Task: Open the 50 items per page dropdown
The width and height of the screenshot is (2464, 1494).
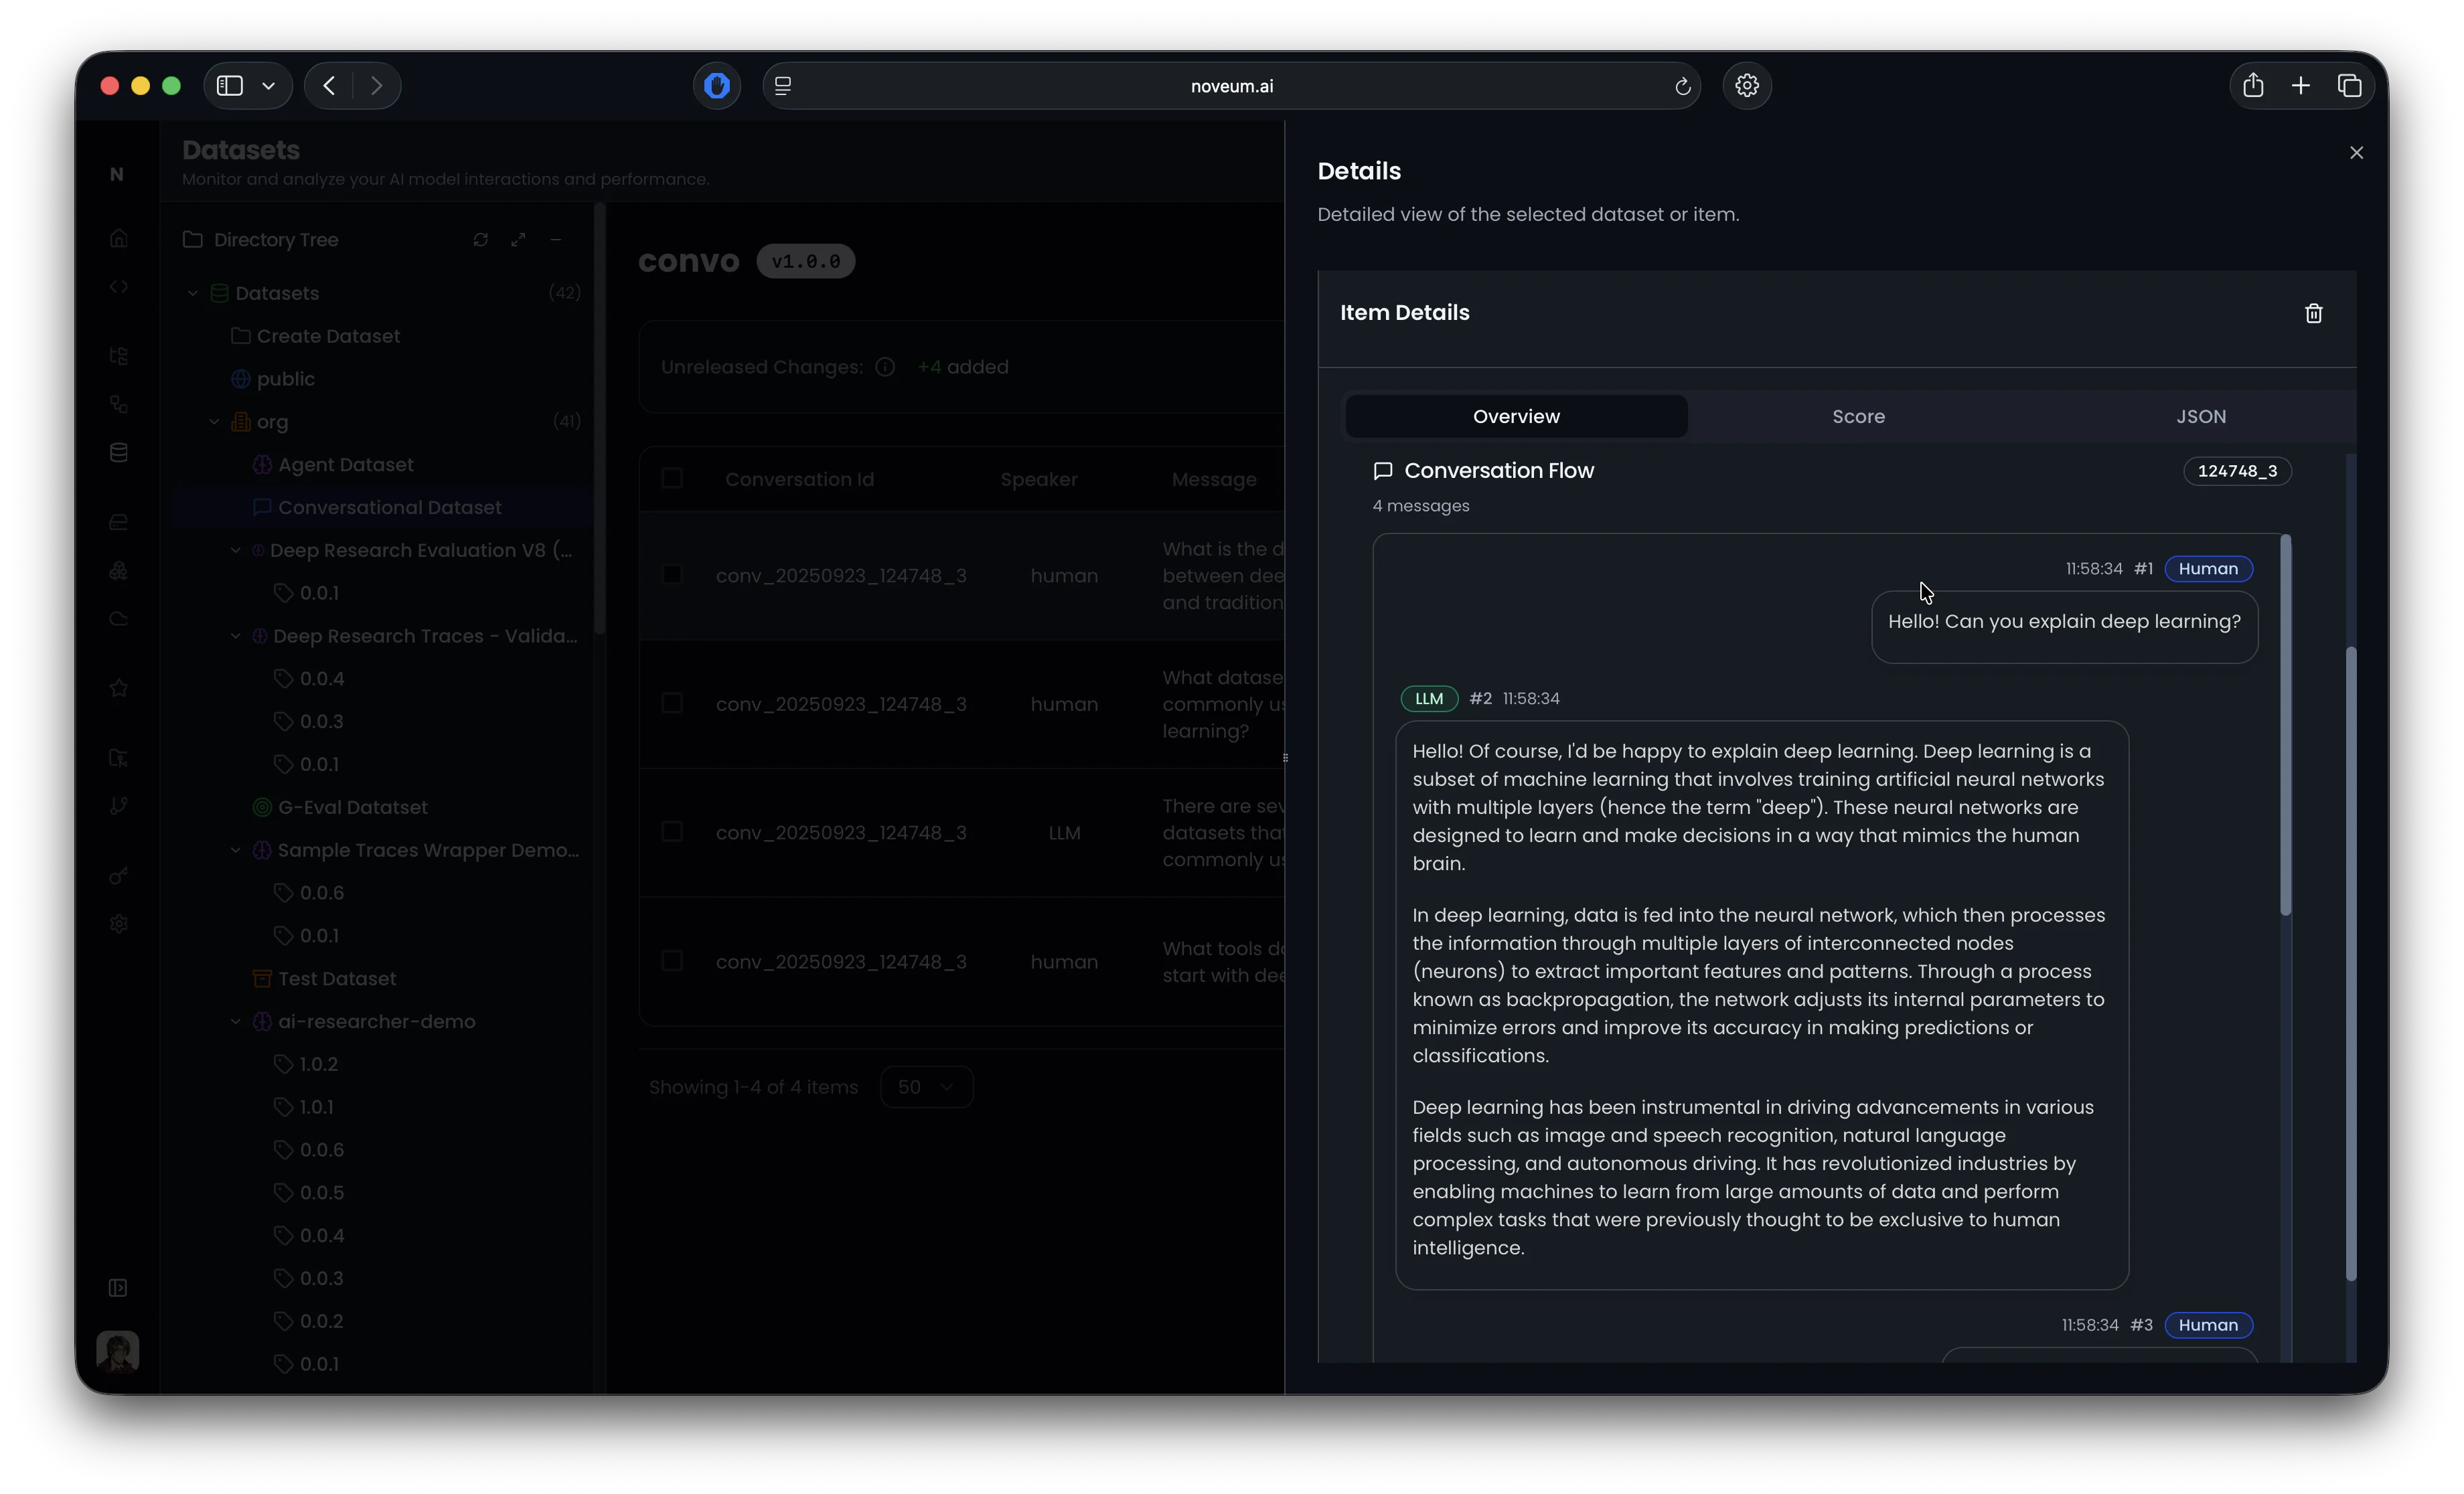Action: (925, 1087)
